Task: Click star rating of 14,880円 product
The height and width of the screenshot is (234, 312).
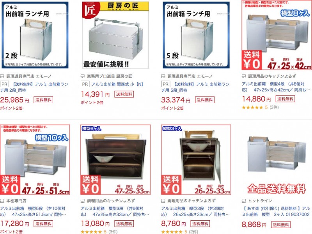Action: (253, 108)
